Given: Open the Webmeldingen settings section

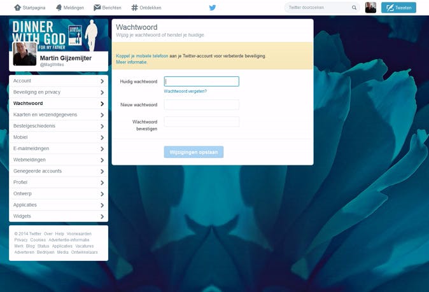Looking at the screenshot, I should tap(59, 160).
